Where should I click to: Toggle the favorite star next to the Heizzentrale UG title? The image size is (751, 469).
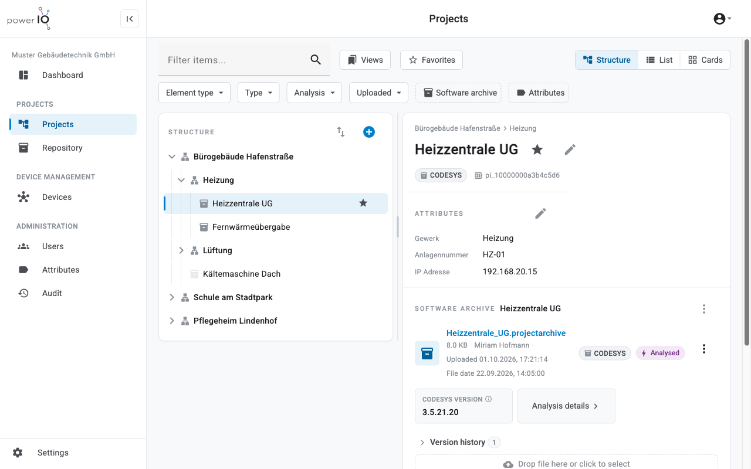pyautogui.click(x=537, y=149)
